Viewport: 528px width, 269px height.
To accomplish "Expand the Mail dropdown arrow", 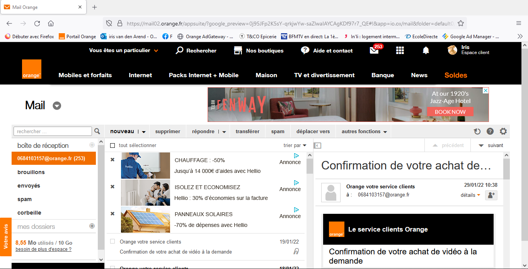I will click(57, 106).
